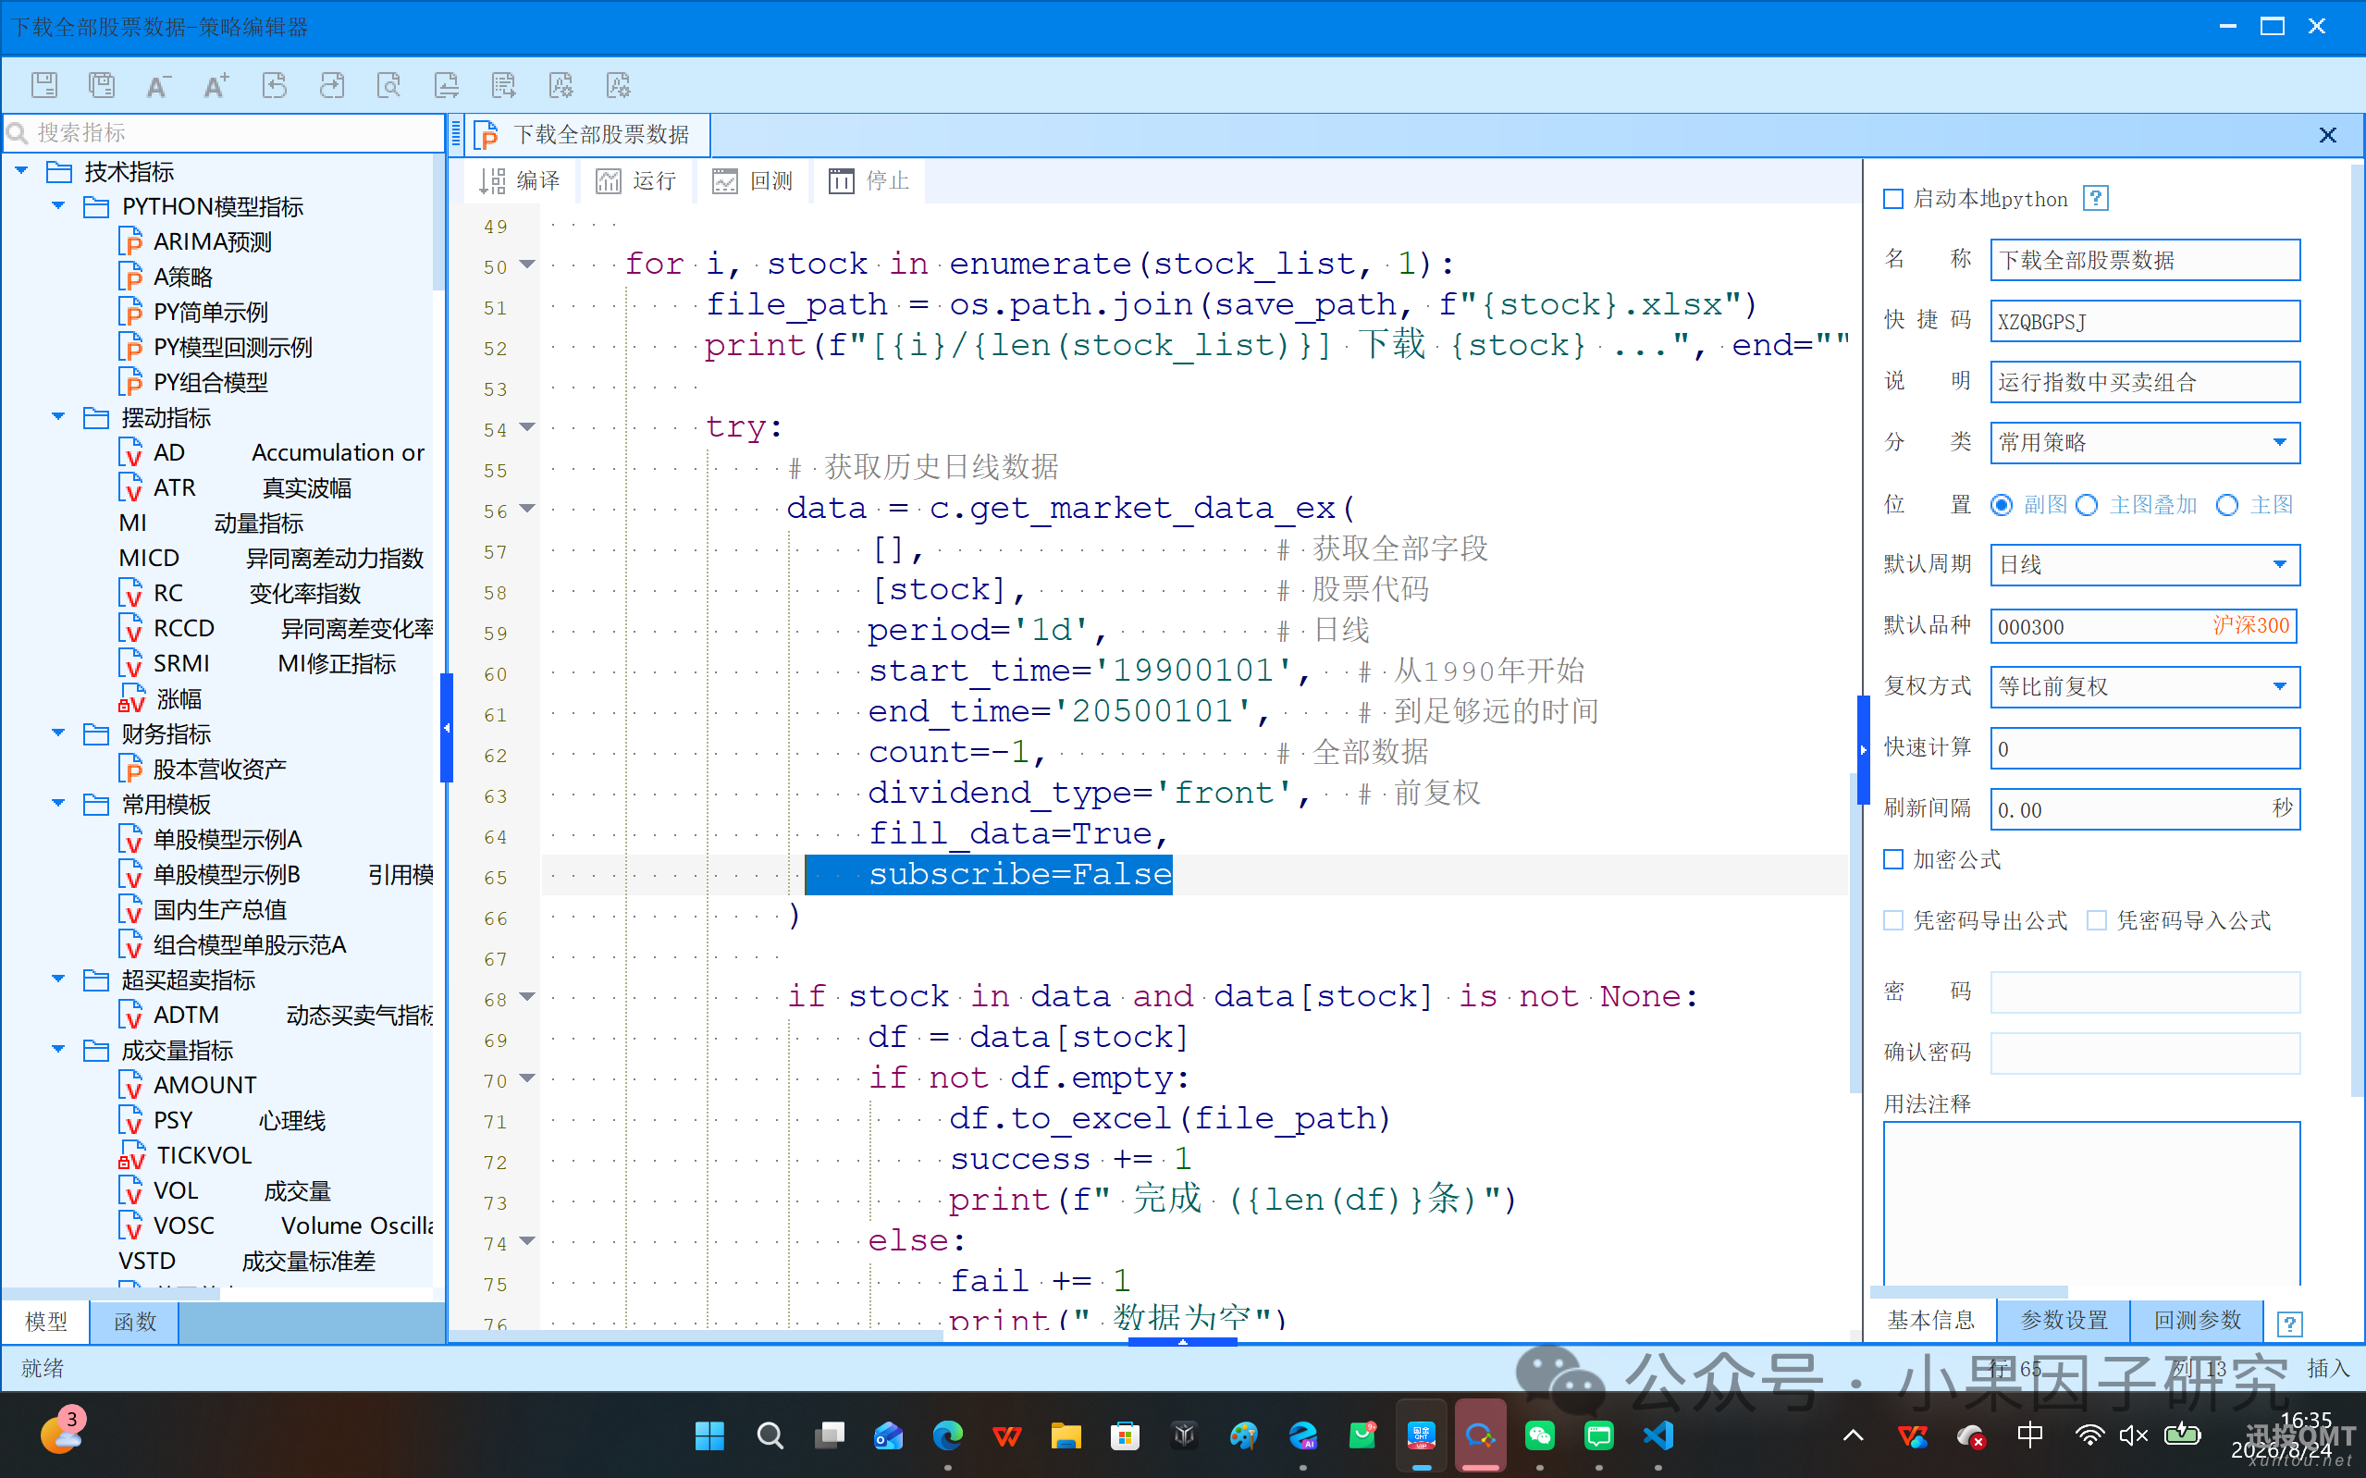Collapse the 超买超卖指标 folder

point(58,979)
